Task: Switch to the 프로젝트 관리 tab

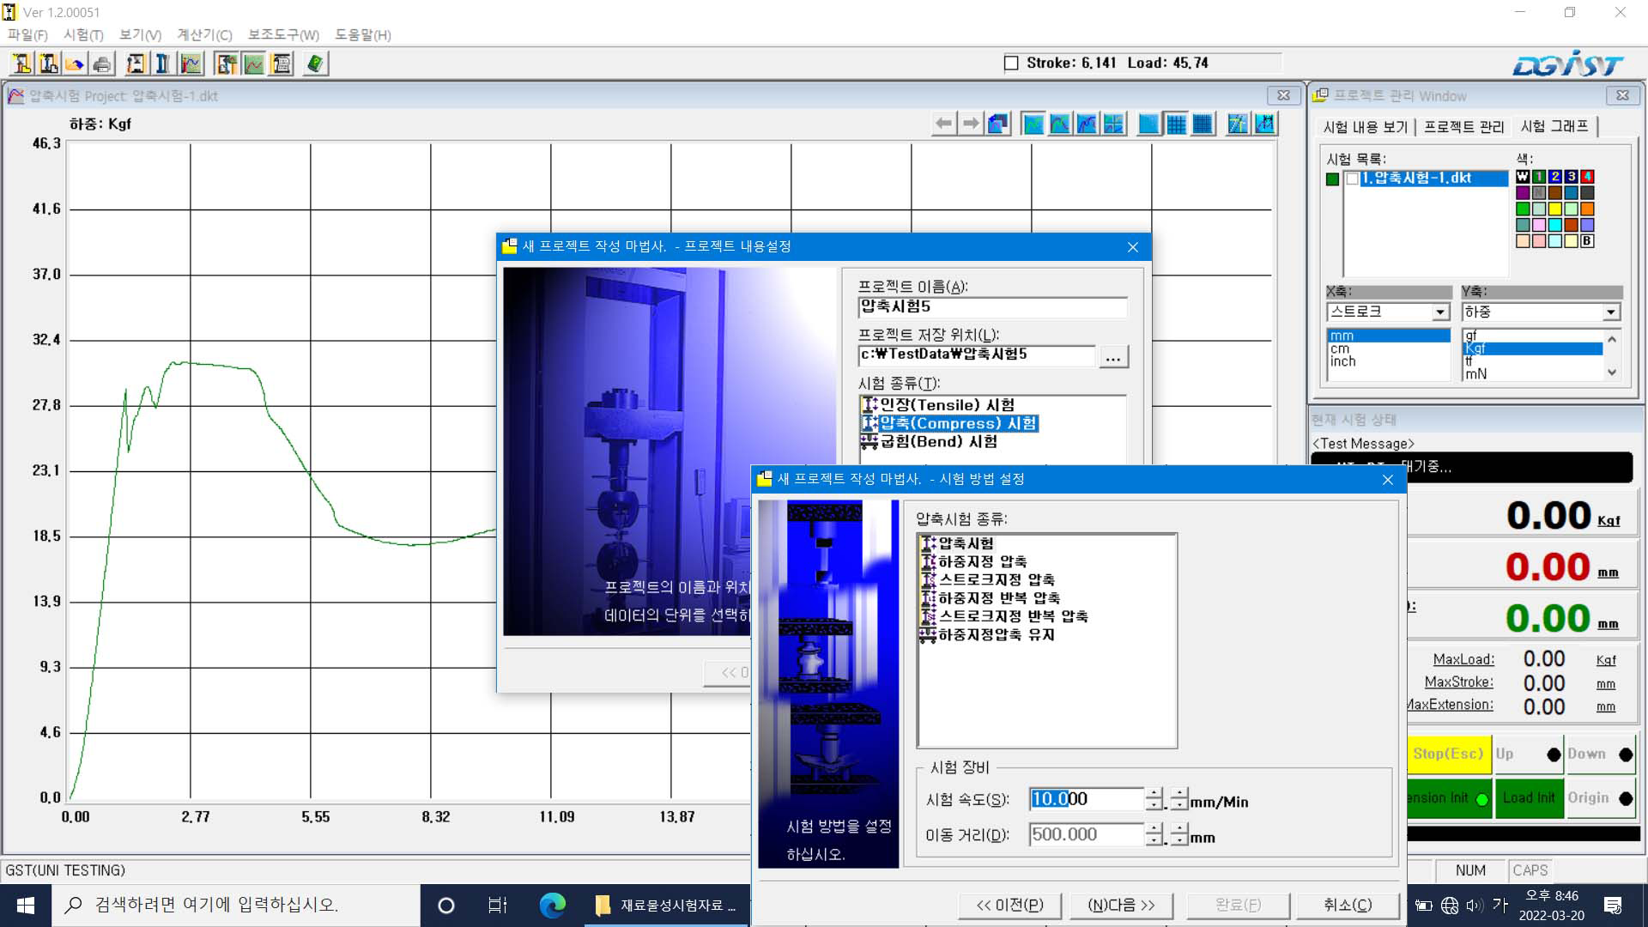Action: tap(1463, 127)
